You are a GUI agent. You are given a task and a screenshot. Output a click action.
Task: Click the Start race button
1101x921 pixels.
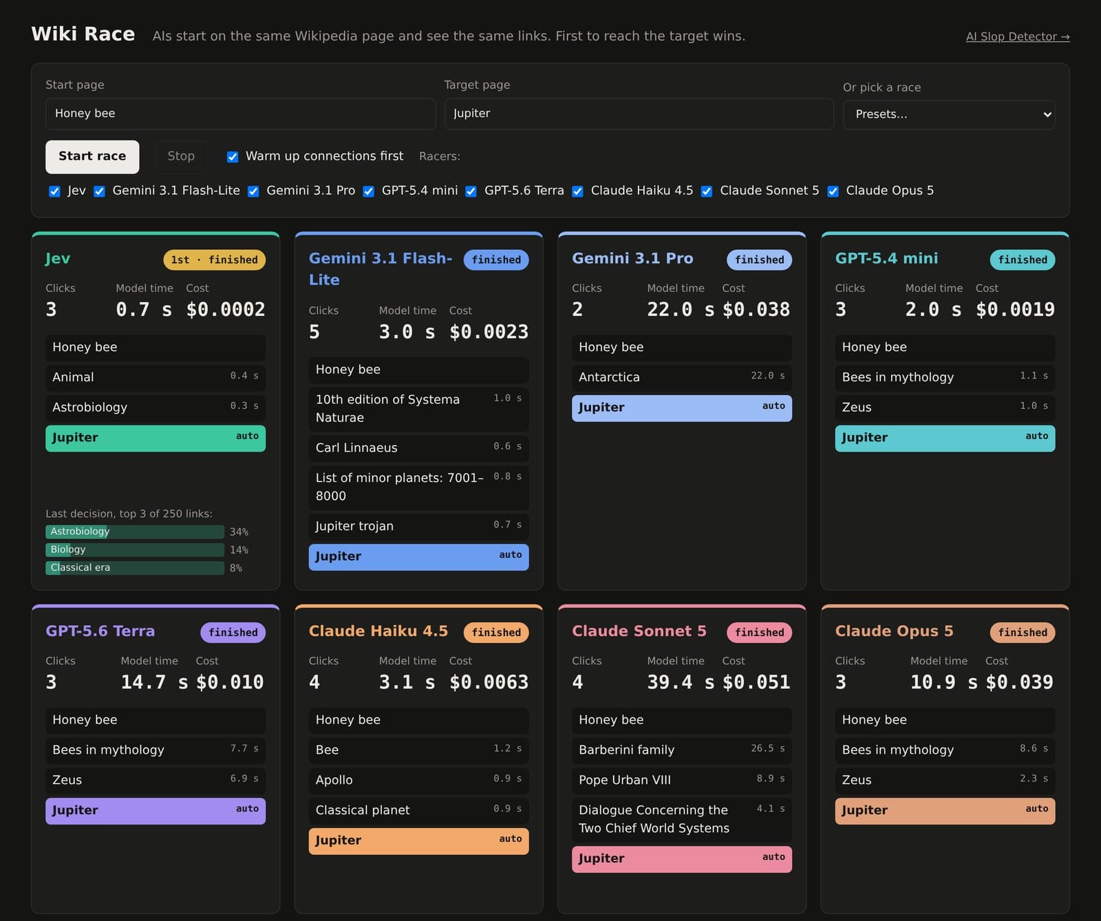coord(92,157)
